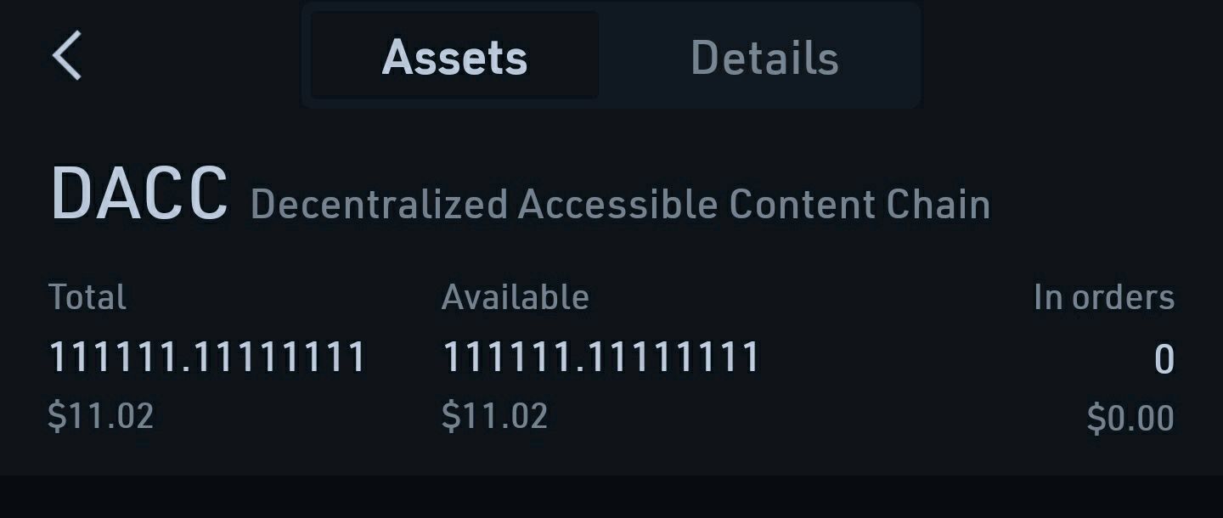Image resolution: width=1223 pixels, height=518 pixels.
Task: Click the DACC ticker symbol
Action: pos(139,194)
